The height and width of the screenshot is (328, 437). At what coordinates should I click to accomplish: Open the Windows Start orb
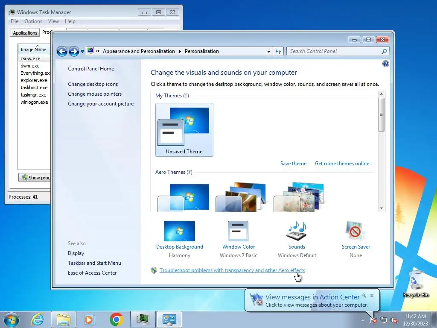click(x=11, y=319)
